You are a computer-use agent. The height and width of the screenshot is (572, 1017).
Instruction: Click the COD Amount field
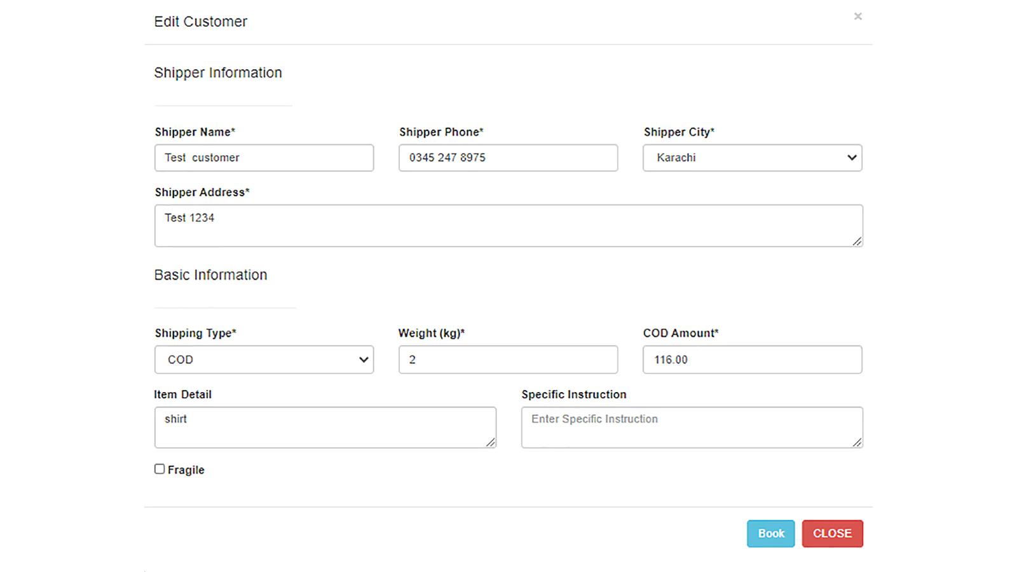pos(752,360)
